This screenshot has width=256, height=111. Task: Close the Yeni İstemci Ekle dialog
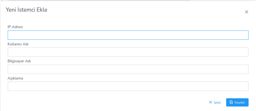pos(246,12)
